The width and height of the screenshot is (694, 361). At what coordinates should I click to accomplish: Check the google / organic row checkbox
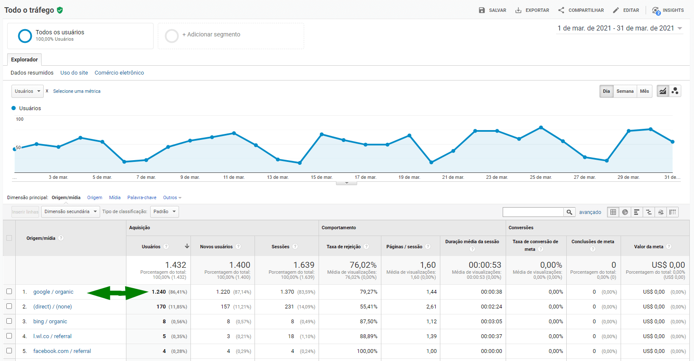point(9,292)
